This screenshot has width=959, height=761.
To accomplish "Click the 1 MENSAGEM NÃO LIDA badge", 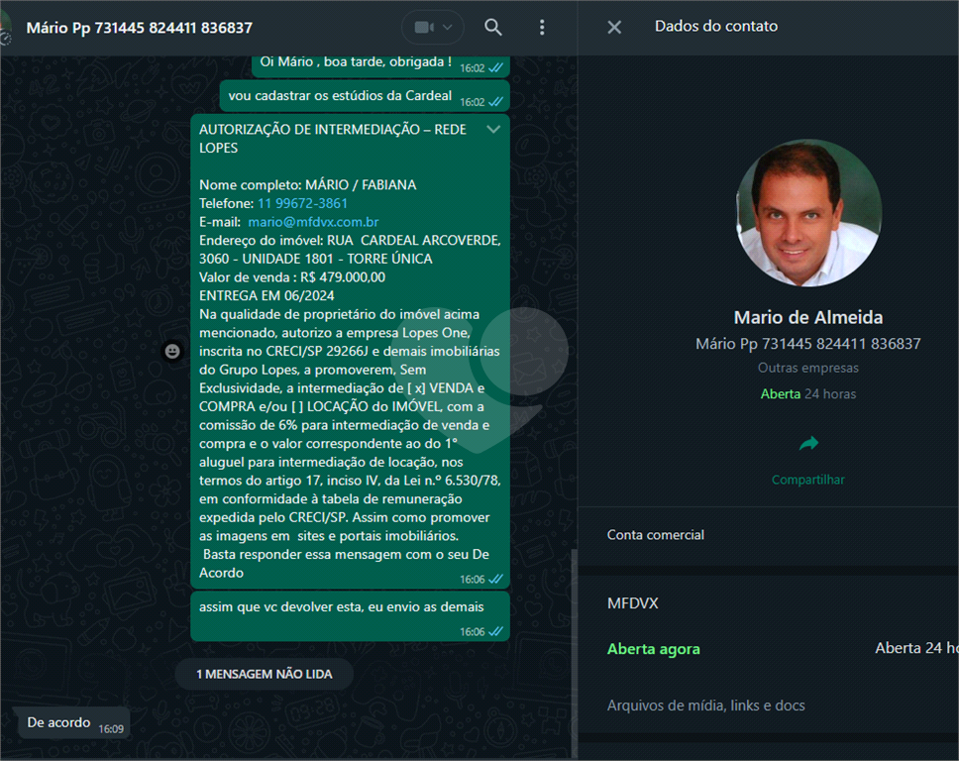I will point(265,674).
